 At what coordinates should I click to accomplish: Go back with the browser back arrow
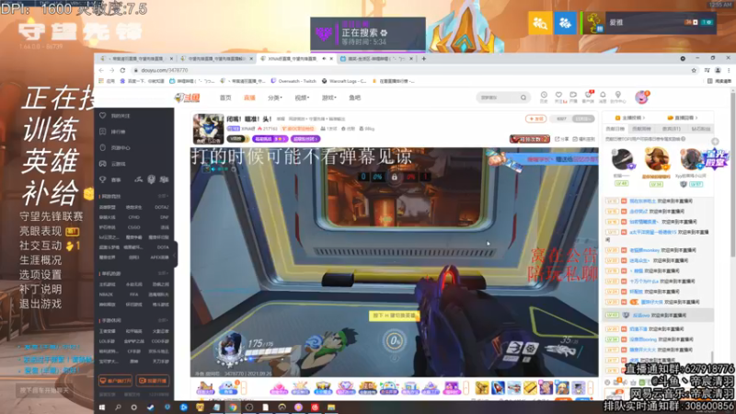[x=101, y=70]
